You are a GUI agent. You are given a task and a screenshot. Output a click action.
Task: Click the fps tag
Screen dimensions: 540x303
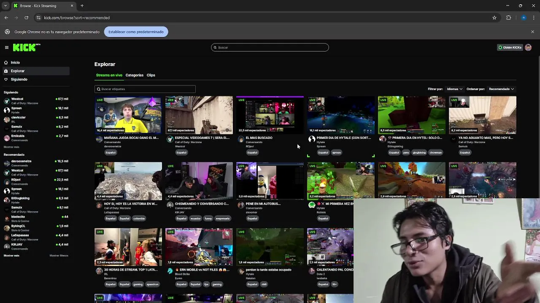coord(206,284)
